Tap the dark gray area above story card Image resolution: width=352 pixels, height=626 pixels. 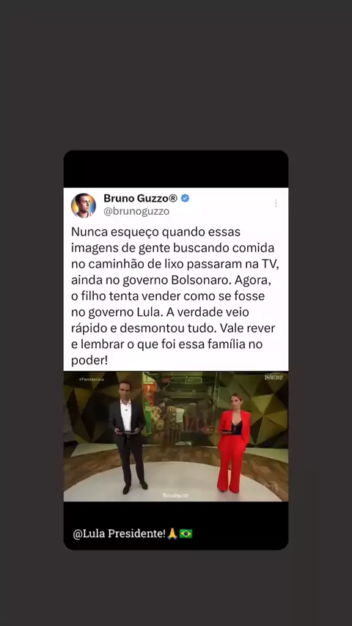tap(176, 75)
